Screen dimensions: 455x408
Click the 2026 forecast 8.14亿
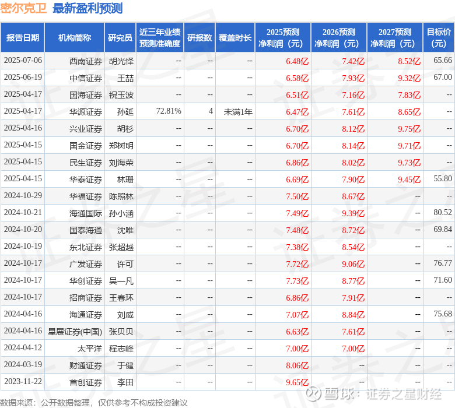coord(353,146)
